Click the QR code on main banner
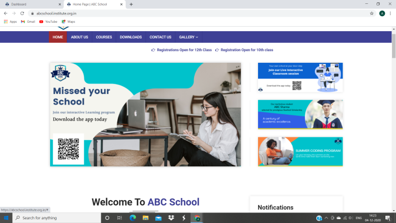This screenshot has width=396, height=223. [68, 149]
